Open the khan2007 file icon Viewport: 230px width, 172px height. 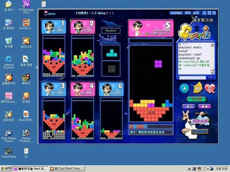(x=26, y=116)
